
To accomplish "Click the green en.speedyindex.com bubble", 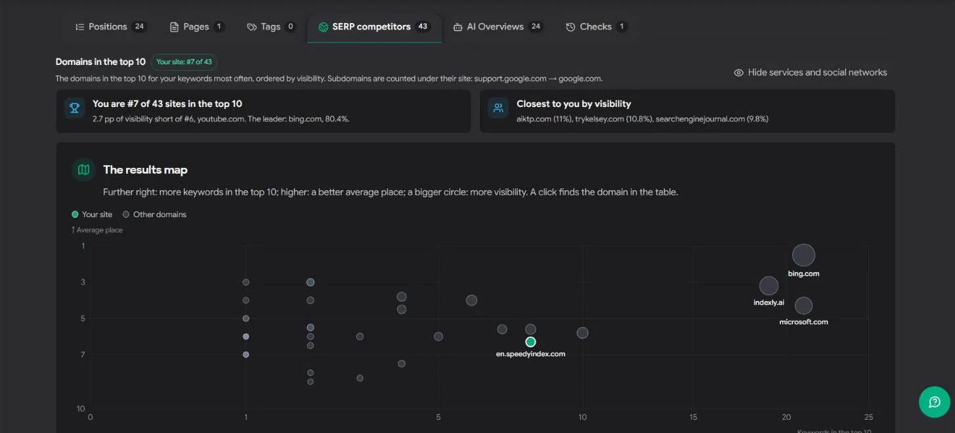I will (x=530, y=342).
